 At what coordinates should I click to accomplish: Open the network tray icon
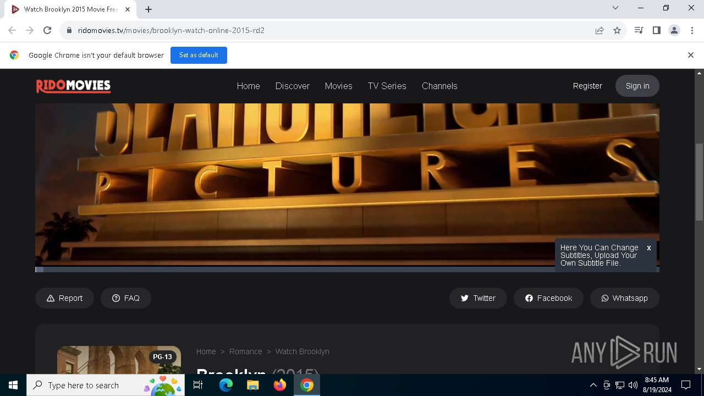coord(620,385)
